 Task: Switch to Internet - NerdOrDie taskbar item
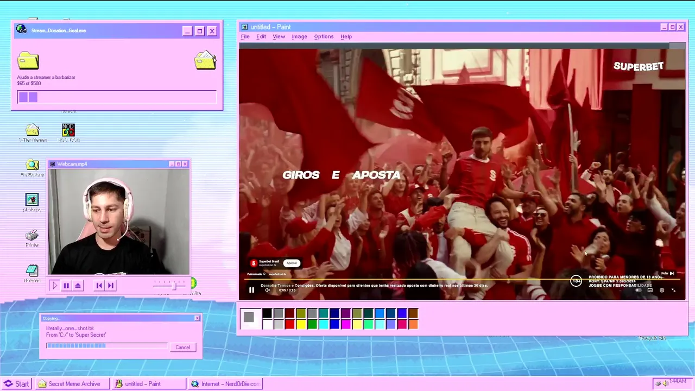pyautogui.click(x=225, y=383)
